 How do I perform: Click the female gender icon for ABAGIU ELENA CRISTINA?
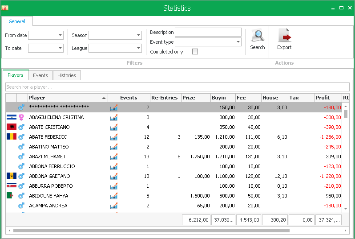tap(21, 117)
